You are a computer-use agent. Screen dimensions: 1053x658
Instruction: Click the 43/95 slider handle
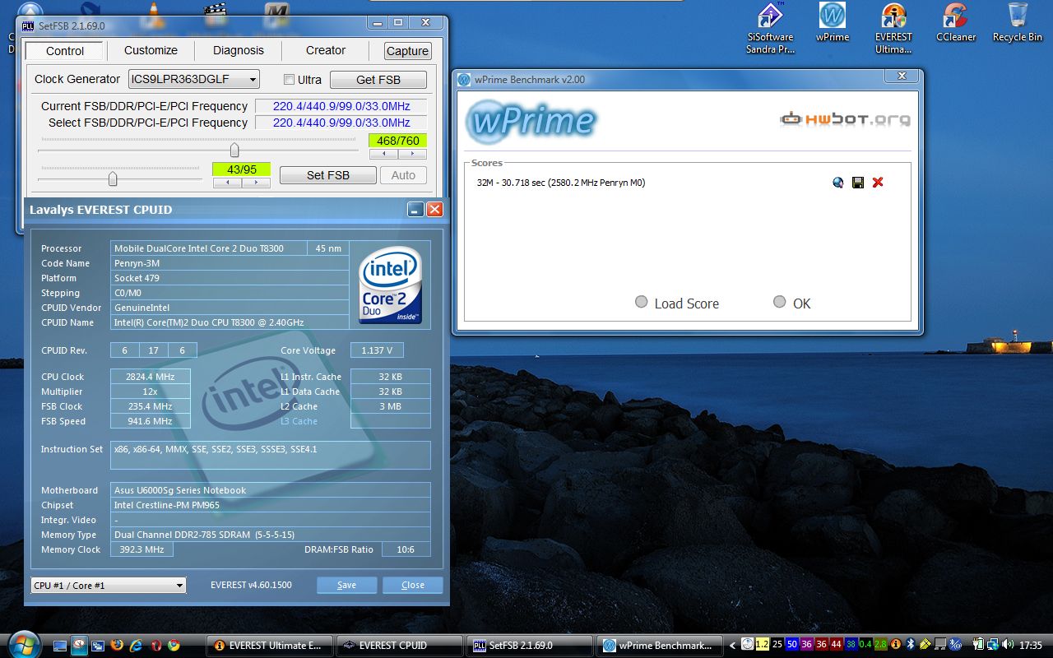pyautogui.click(x=113, y=178)
